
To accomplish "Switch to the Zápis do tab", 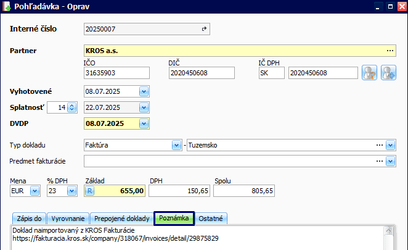I will [30, 219].
